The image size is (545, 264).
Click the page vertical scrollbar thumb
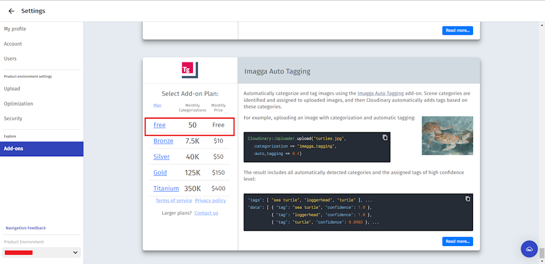(x=542, y=253)
